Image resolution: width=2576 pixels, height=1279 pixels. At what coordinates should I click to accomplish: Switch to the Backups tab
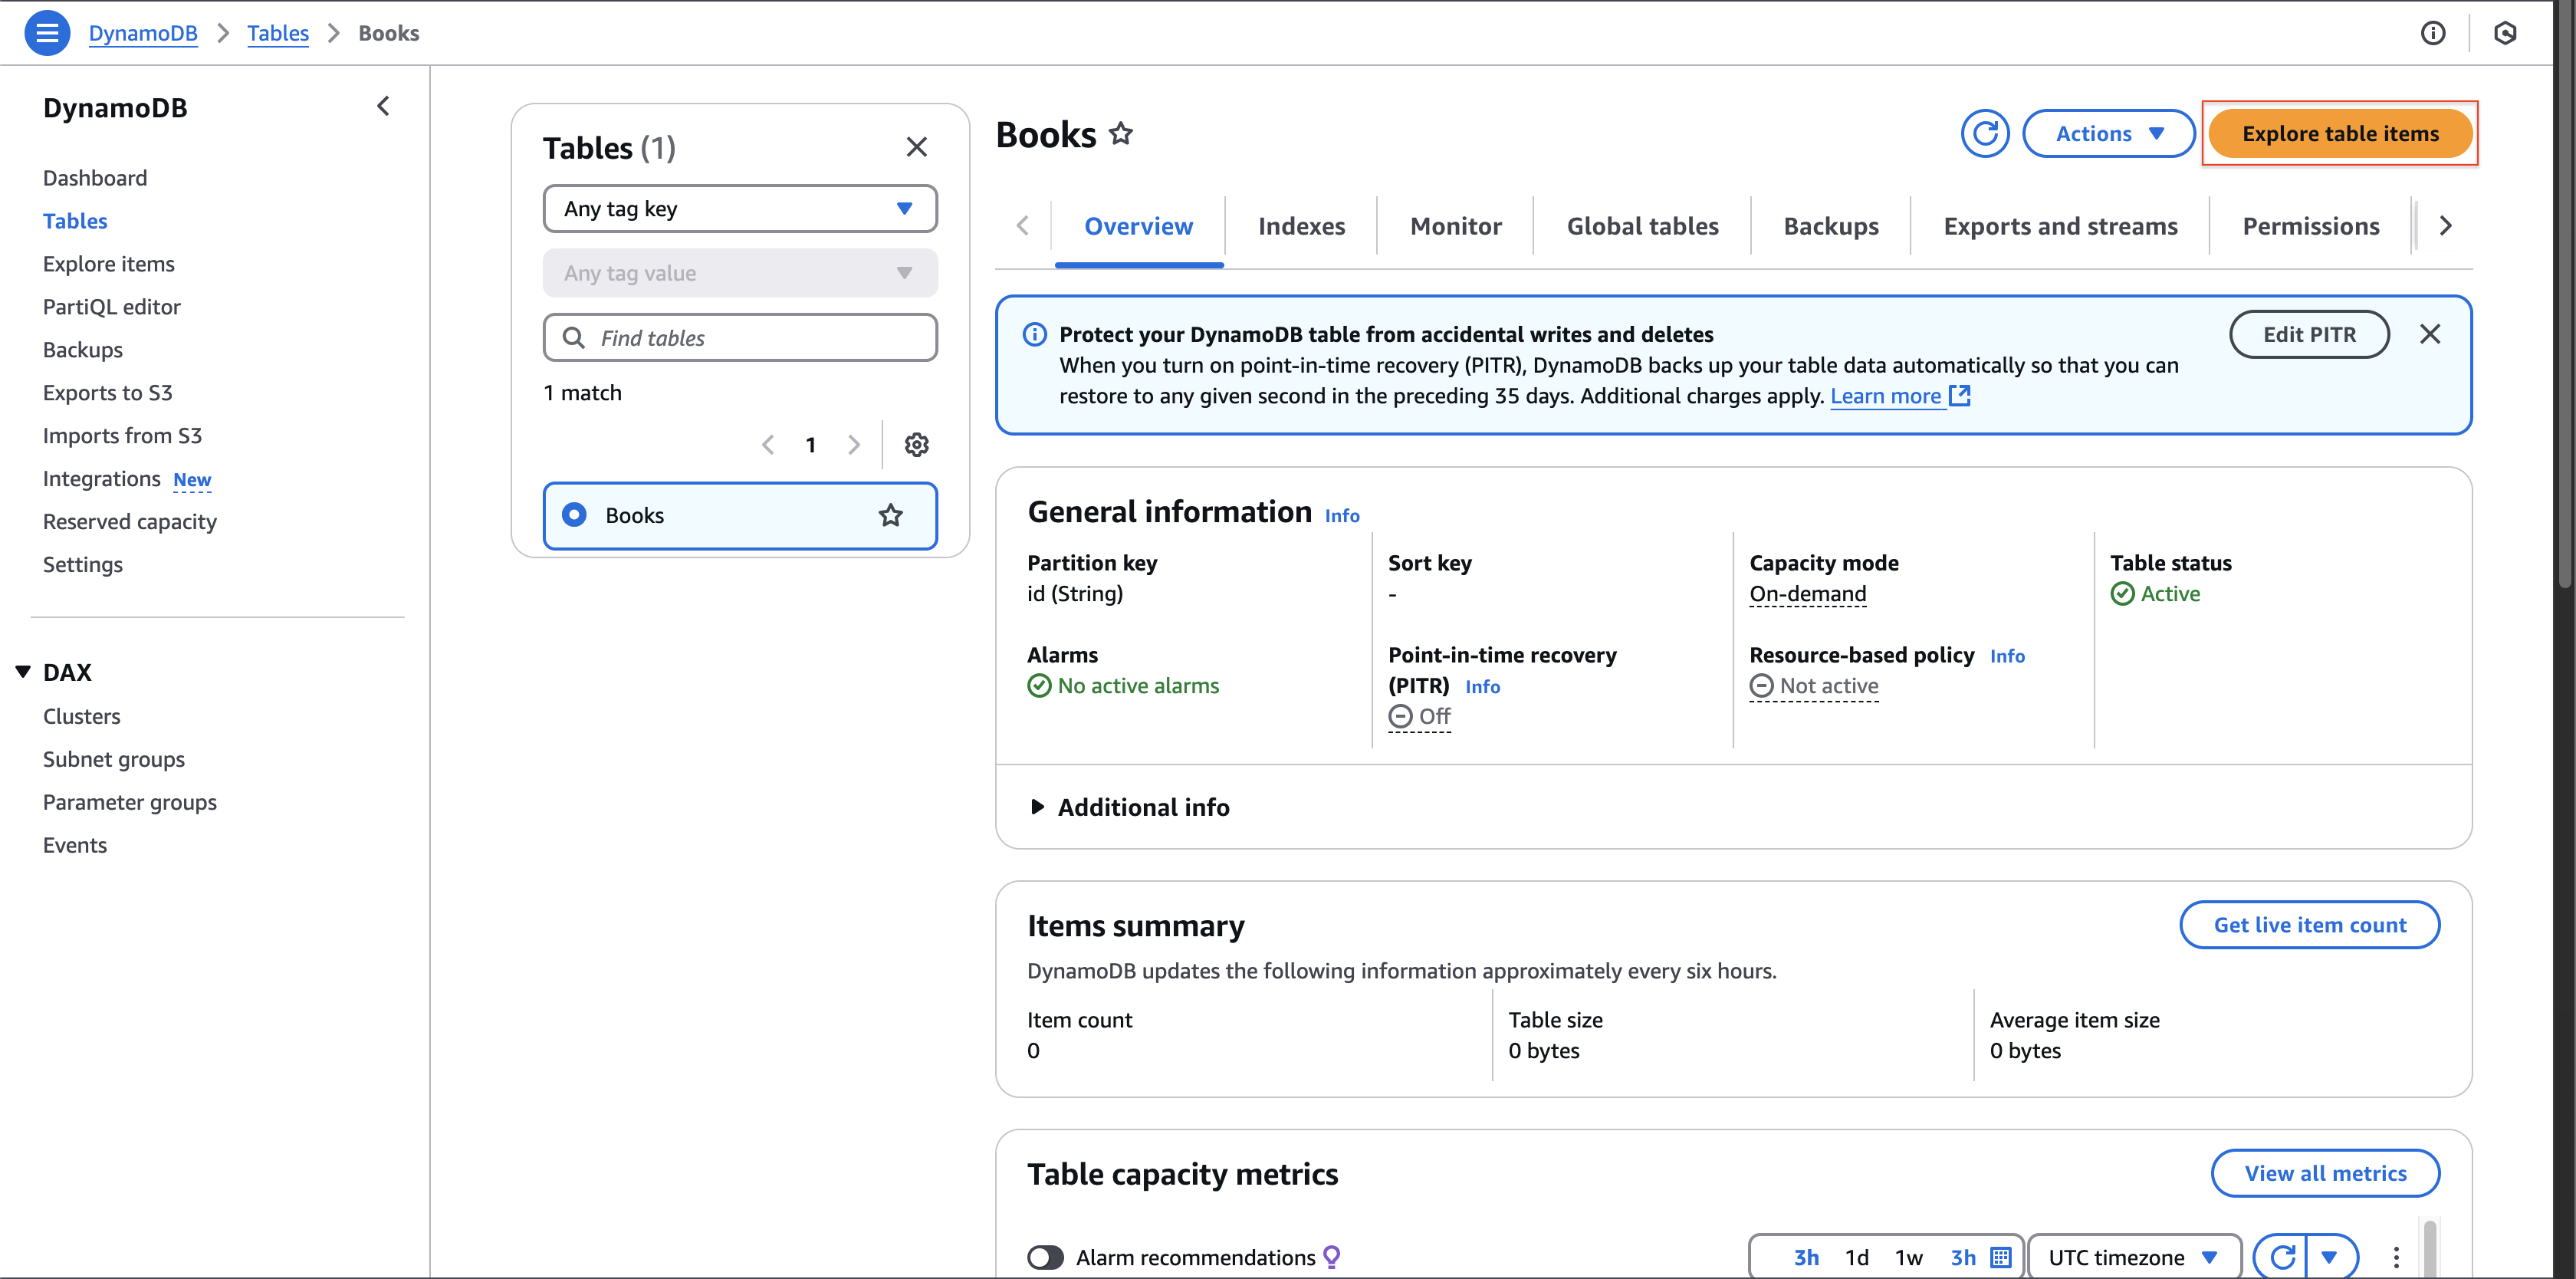[x=1830, y=226]
